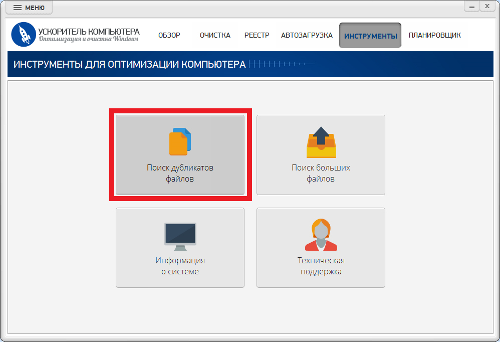Open the ОЧИСТКА tab
500x342 pixels.
[x=215, y=35]
